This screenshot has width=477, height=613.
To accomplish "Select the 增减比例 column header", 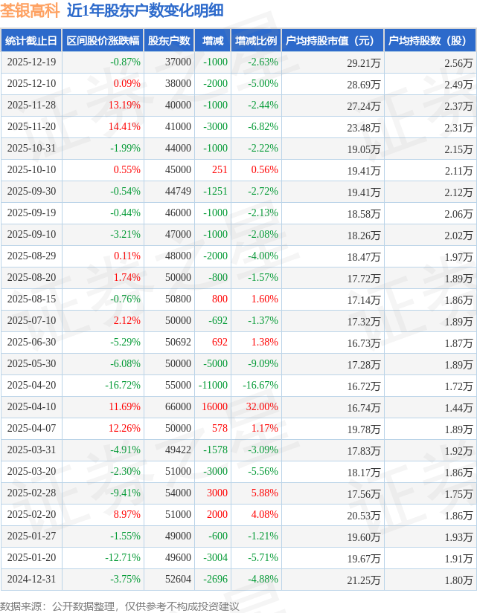I will tap(256, 41).
